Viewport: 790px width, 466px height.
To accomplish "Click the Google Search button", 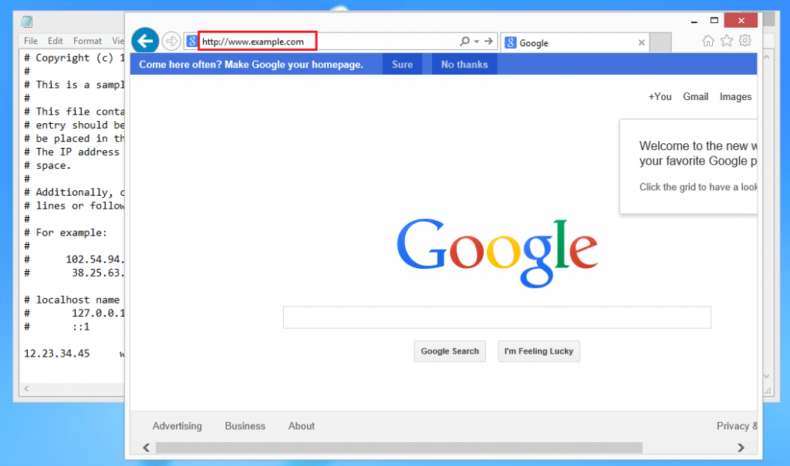I will (x=450, y=351).
